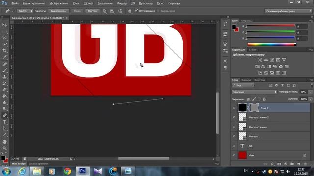Select the Horizontal Type tool

[x=4, y=122]
